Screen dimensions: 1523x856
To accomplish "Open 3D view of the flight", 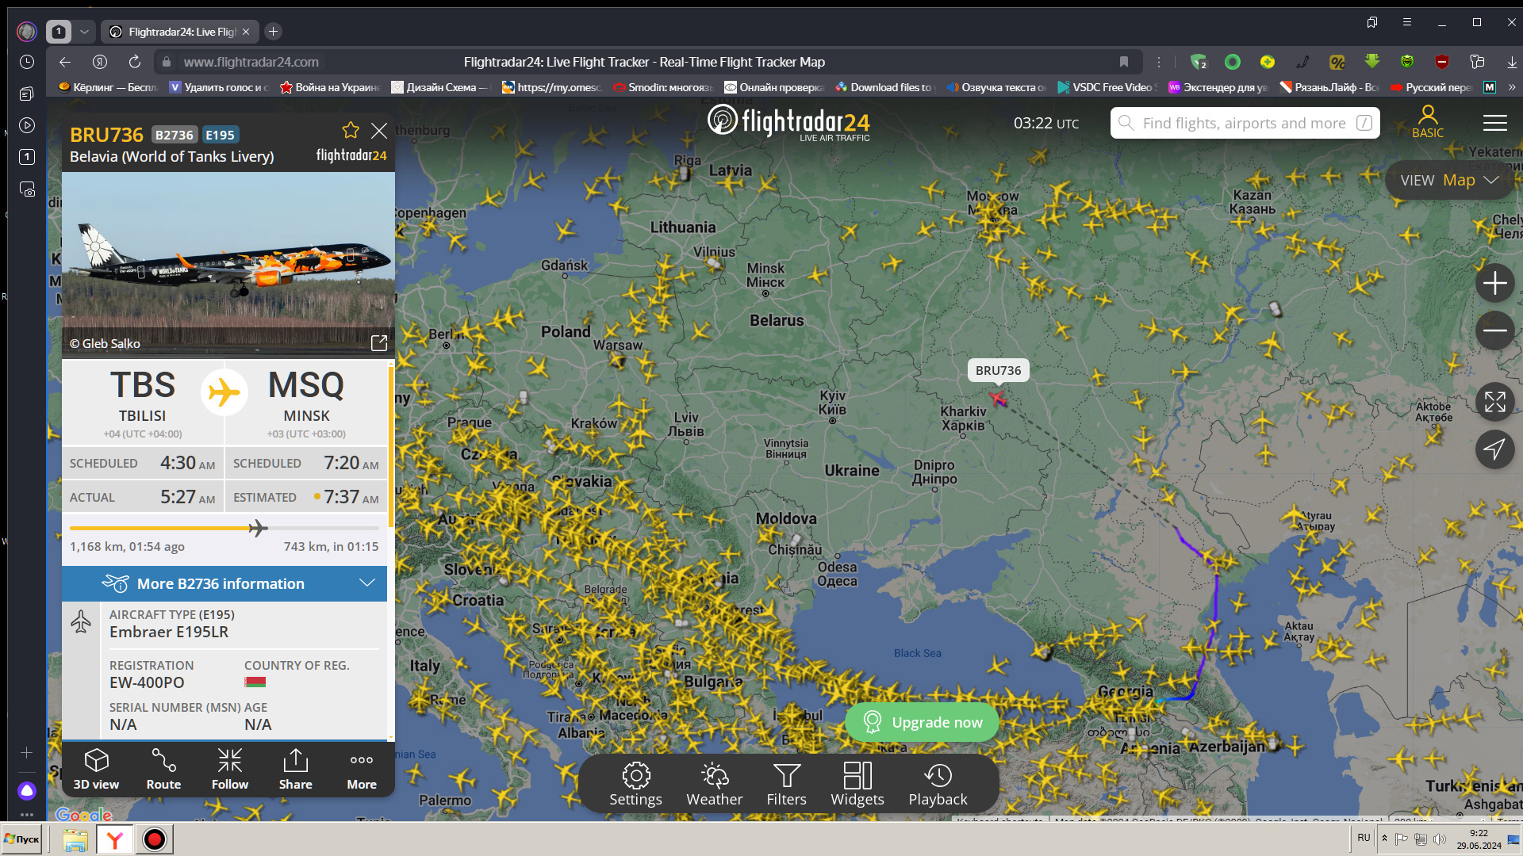I will click(x=96, y=769).
